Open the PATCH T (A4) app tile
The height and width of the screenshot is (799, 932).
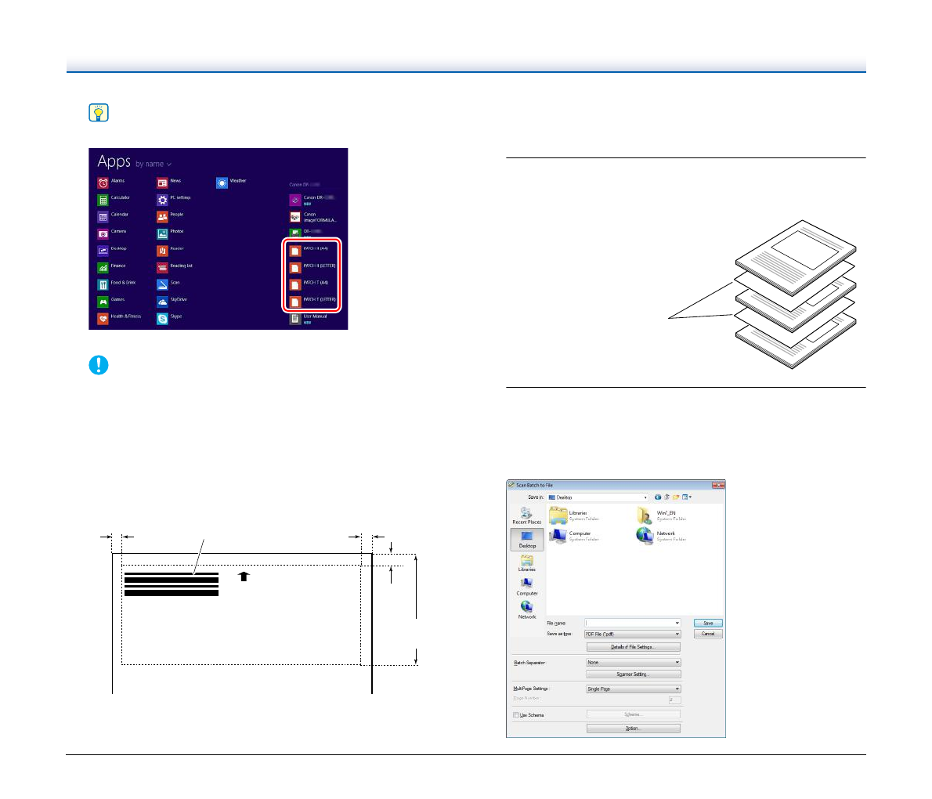pyautogui.click(x=295, y=284)
